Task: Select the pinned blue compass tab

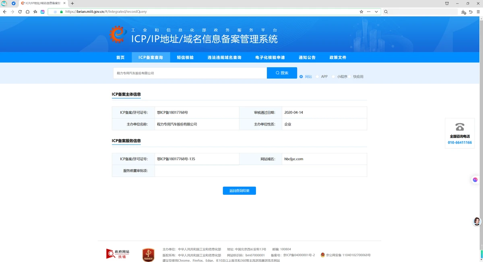Action: point(14,3)
